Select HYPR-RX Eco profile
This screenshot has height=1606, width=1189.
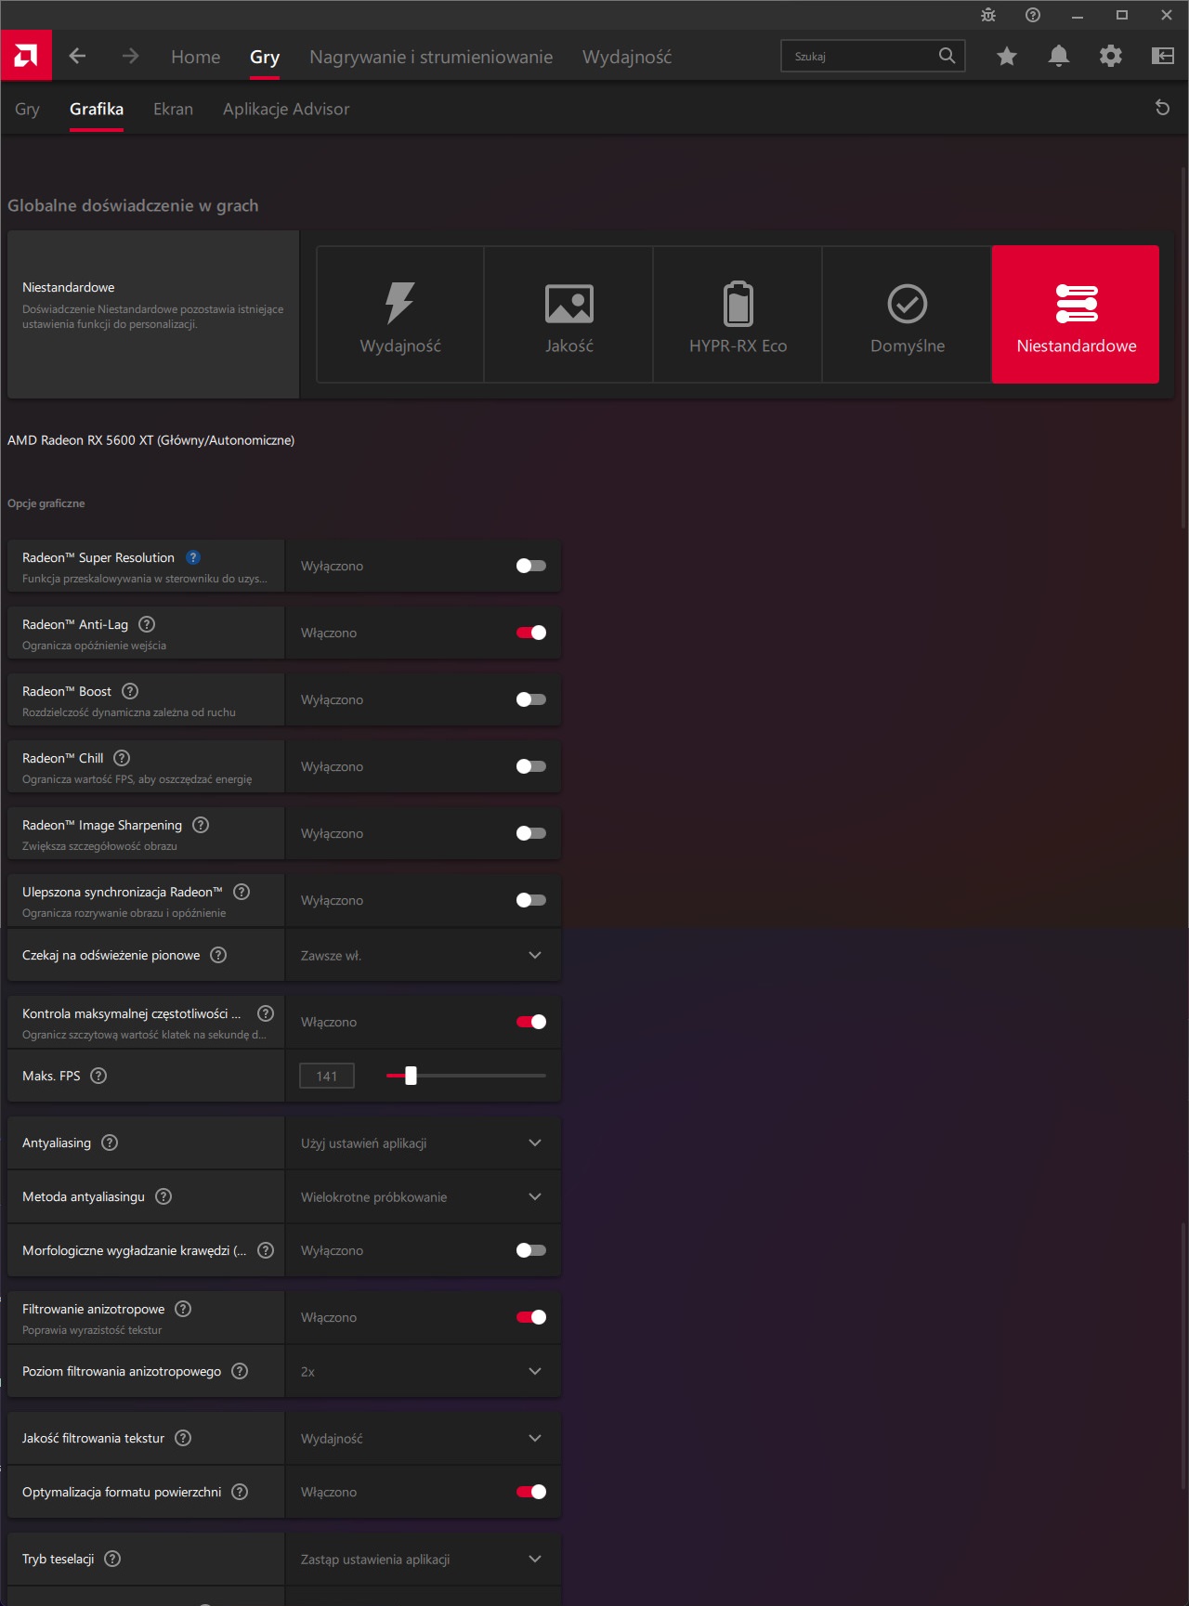pyautogui.click(x=738, y=314)
